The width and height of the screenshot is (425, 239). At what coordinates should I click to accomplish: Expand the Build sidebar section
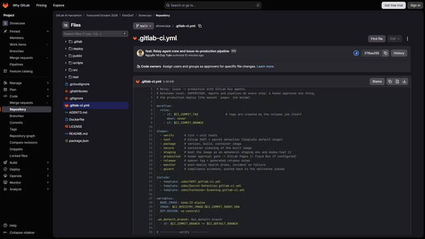tap(26, 163)
